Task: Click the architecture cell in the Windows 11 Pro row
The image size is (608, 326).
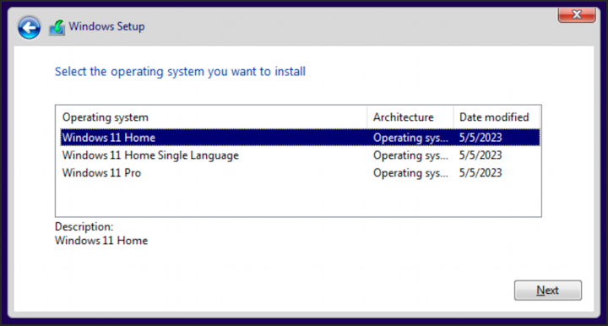Action: [x=410, y=173]
